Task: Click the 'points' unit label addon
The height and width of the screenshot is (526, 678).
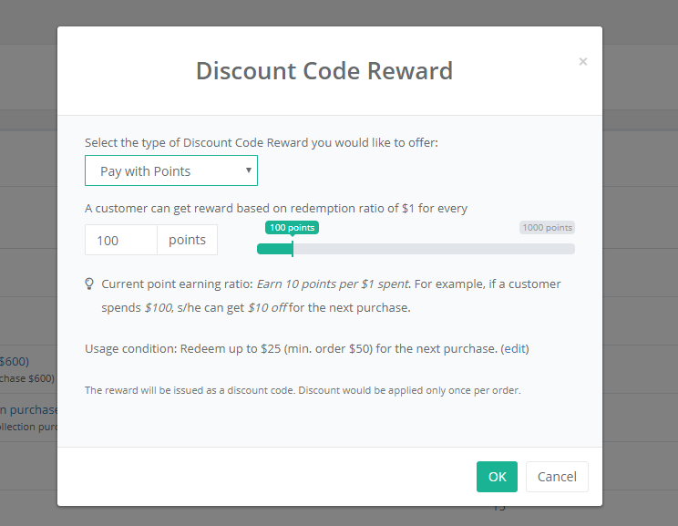Action: click(x=187, y=240)
